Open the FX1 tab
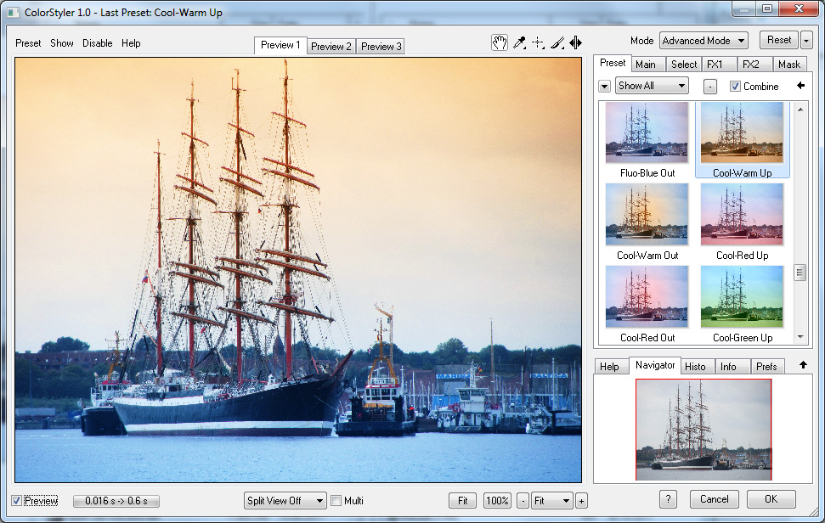 [715, 65]
